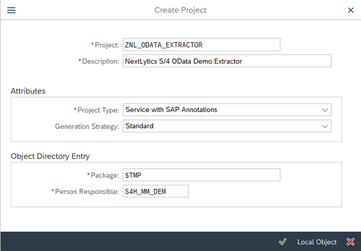
Task: Open the Project Type dropdown arrow
Action: click(325, 110)
